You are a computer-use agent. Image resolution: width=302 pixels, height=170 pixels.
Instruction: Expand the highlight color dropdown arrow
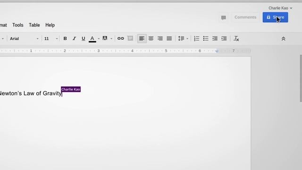[111, 39]
